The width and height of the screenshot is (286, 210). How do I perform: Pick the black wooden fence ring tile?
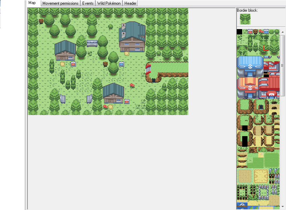pyautogui.click(x=242, y=192)
